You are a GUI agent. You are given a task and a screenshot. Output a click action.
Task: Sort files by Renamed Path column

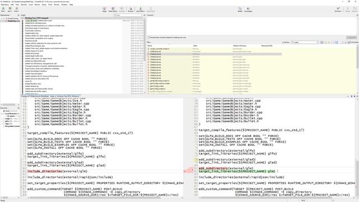tap(267, 46)
